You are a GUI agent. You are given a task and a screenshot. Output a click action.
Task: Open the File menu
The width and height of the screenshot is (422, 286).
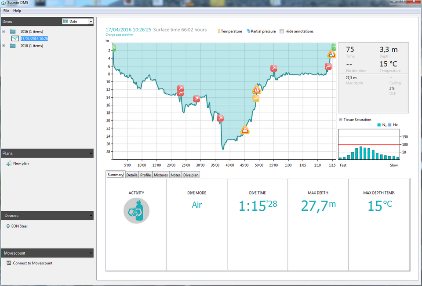coord(6,11)
